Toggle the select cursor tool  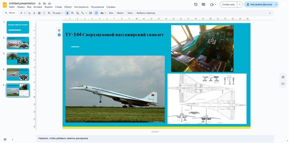[x=68, y=13]
